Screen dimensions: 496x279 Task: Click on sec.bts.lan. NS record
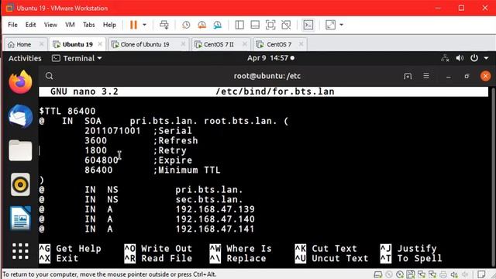point(209,200)
